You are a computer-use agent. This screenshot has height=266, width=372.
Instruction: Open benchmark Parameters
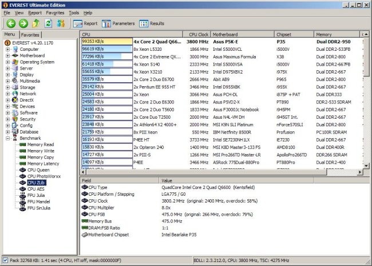[x=118, y=23]
